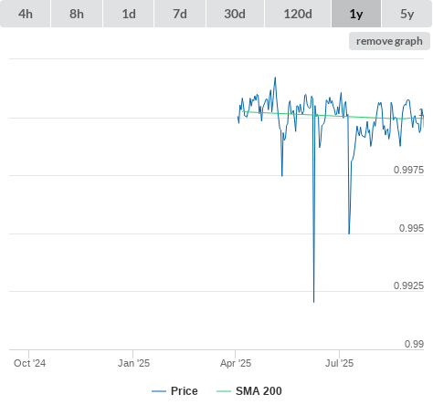Click the green SMA 200 line marker

point(224,391)
